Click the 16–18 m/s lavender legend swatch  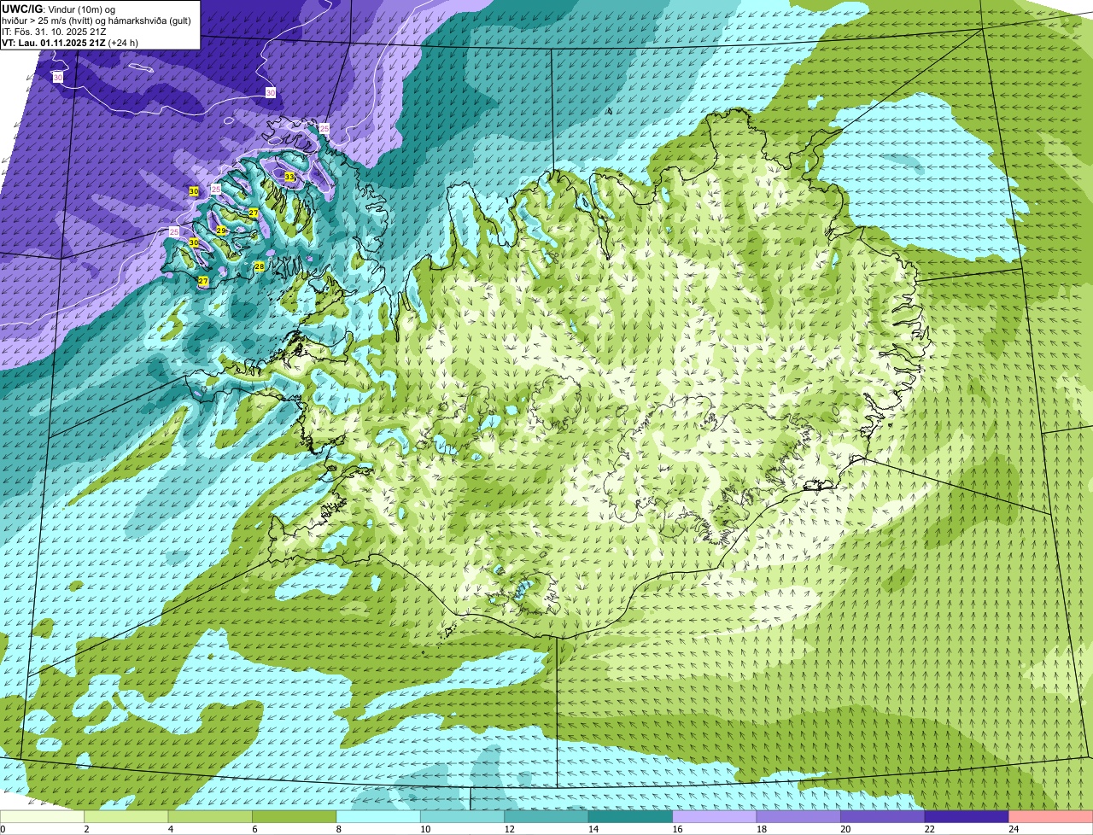tap(715, 817)
